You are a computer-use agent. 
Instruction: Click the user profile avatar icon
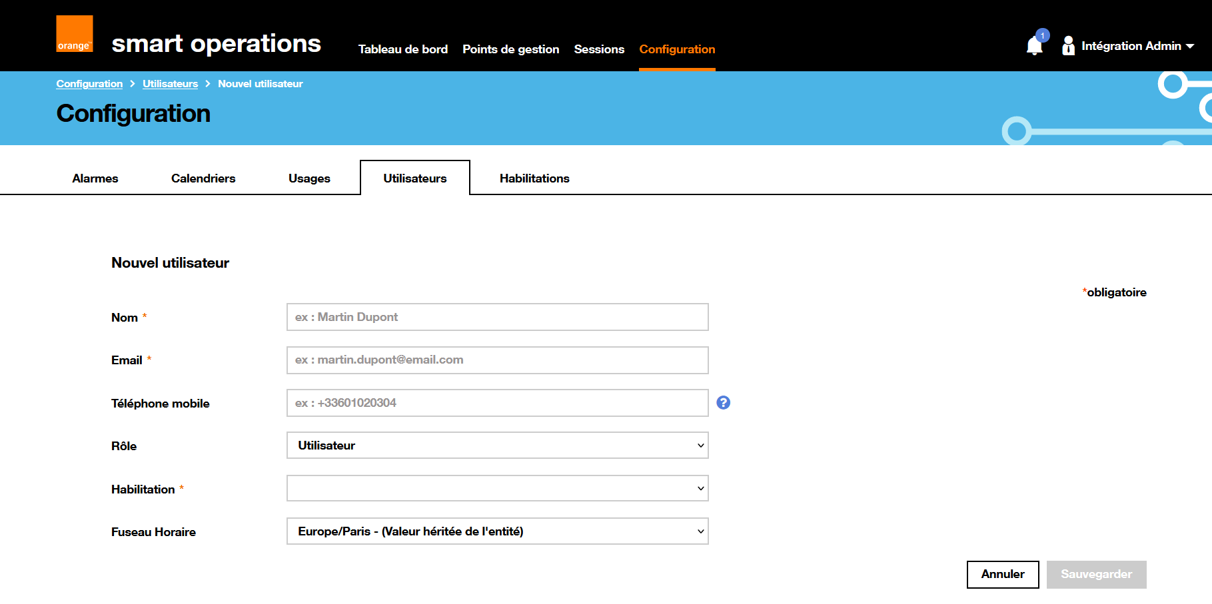pos(1068,45)
